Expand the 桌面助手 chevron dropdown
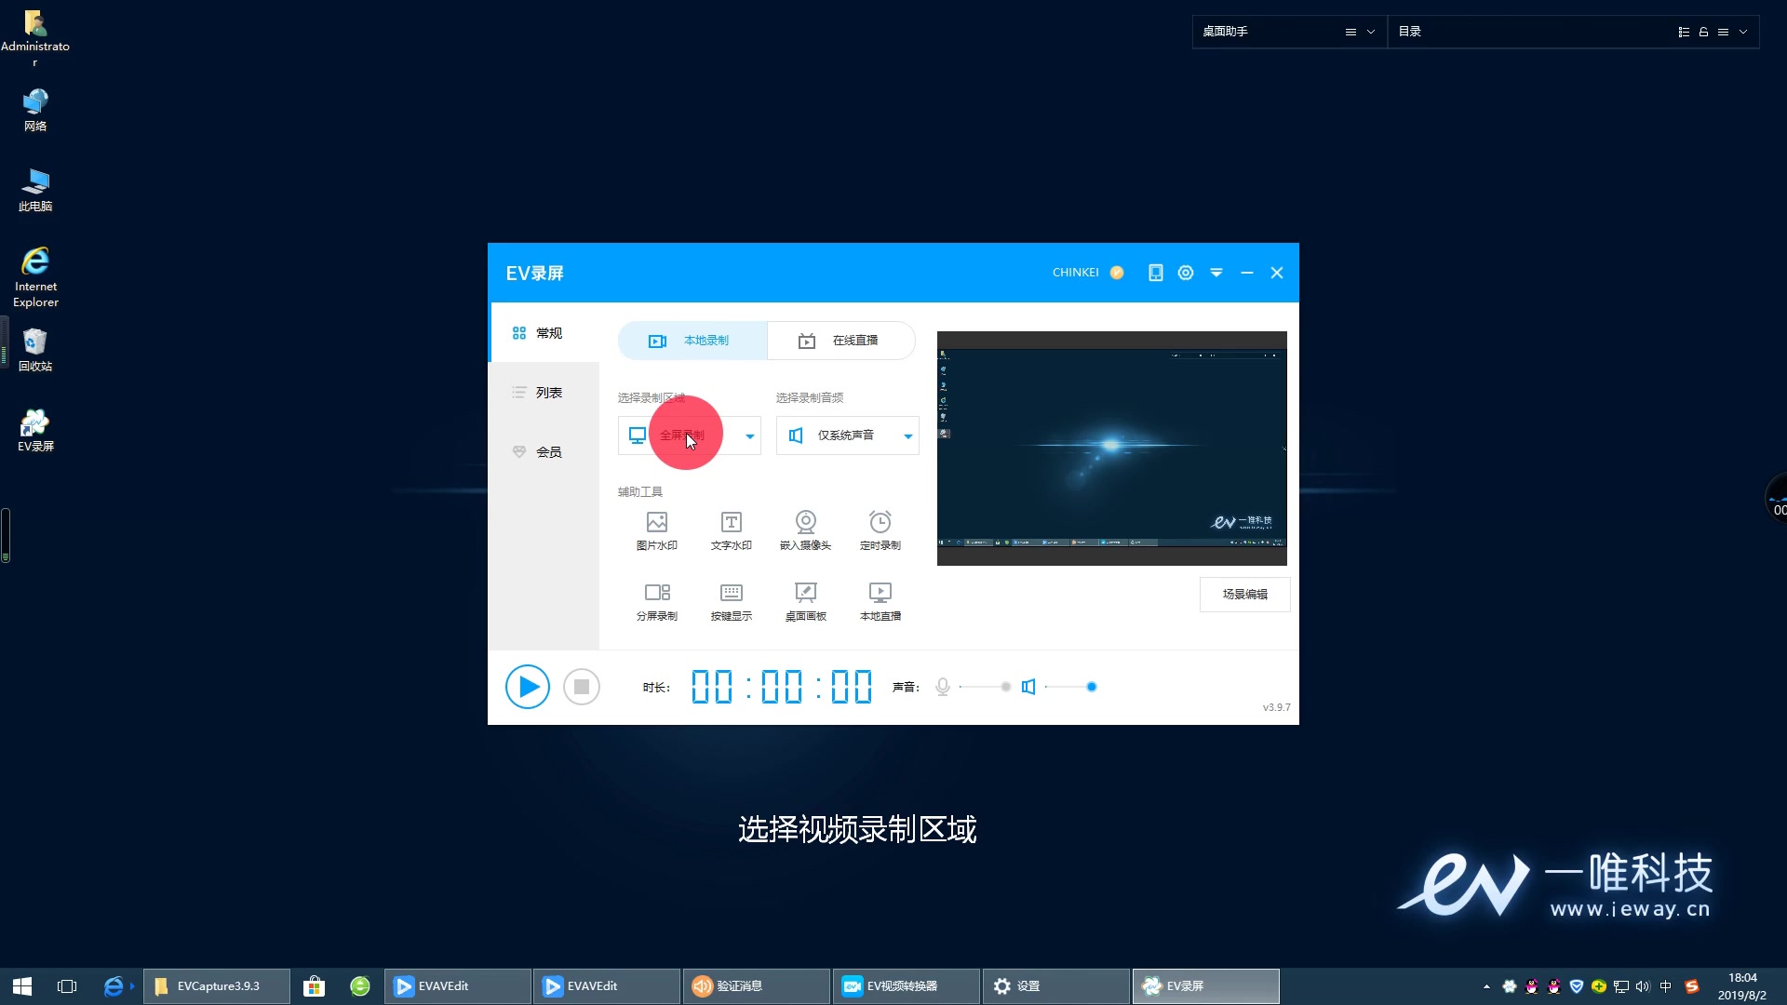This screenshot has height=1005, width=1787. click(1371, 32)
